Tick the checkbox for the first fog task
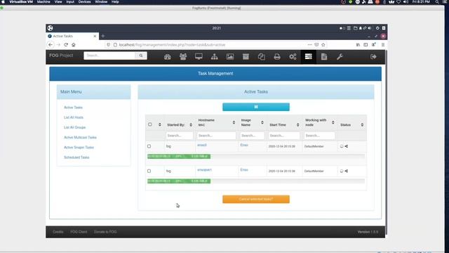Image resolution: width=449 pixels, height=253 pixels. [149, 146]
